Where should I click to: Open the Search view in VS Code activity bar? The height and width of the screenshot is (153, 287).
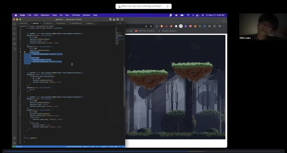(14, 29)
